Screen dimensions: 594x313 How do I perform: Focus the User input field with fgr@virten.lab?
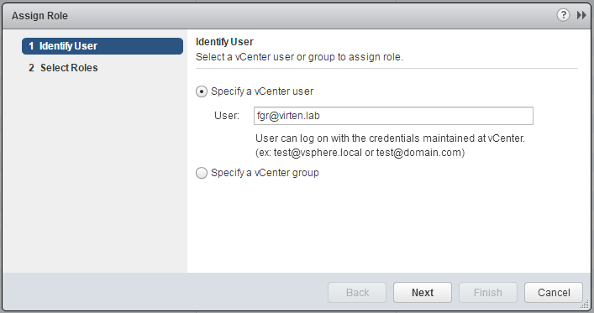[393, 116]
